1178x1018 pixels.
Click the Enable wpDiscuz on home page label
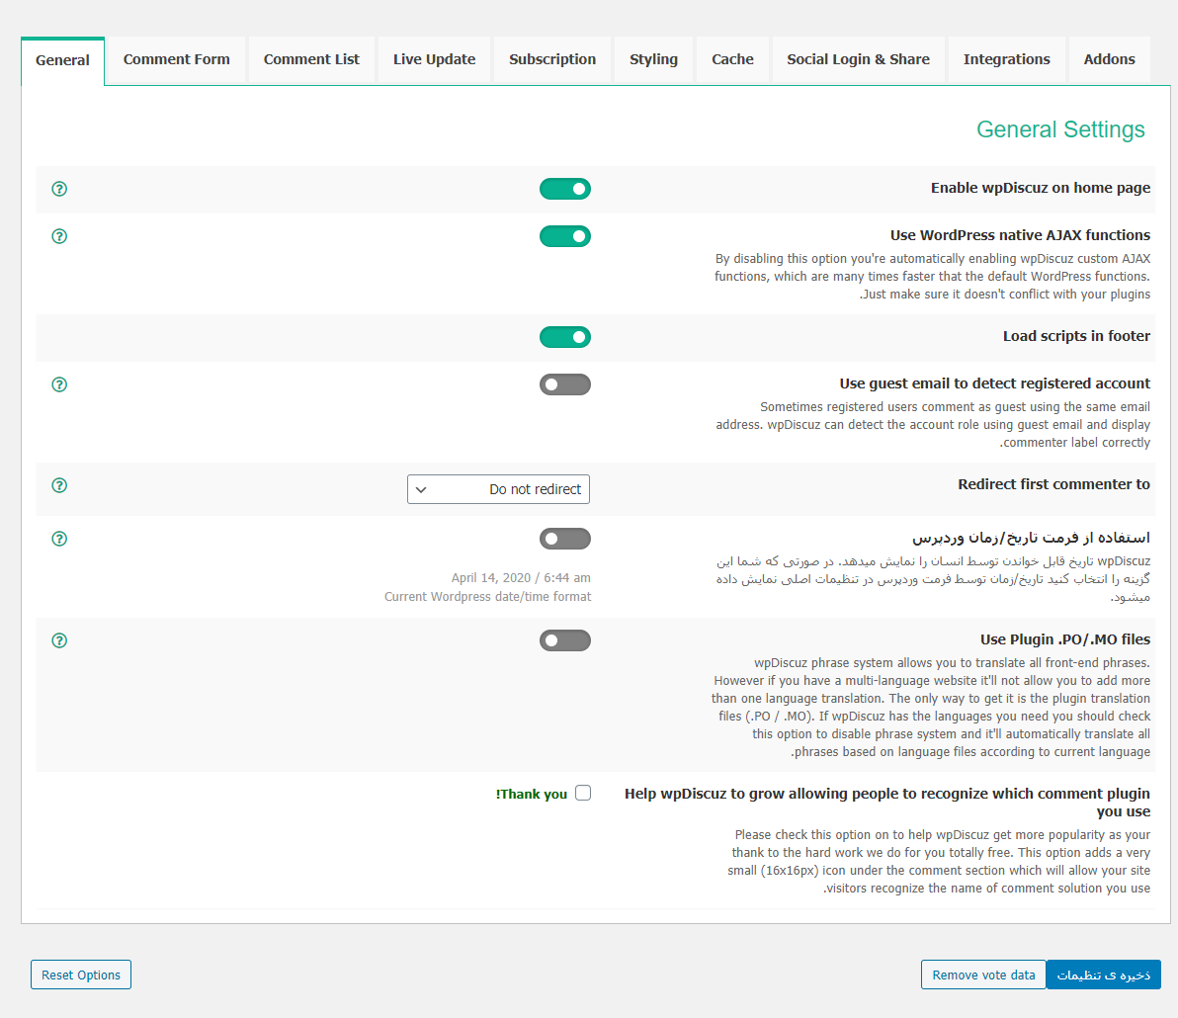1041,188
